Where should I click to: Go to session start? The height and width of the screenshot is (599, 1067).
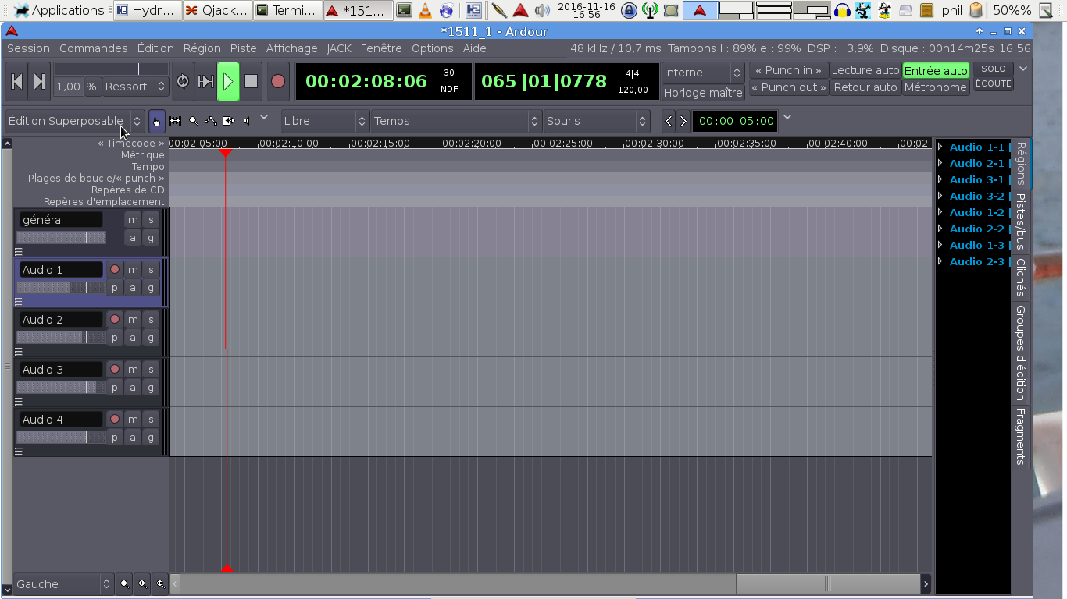16,81
